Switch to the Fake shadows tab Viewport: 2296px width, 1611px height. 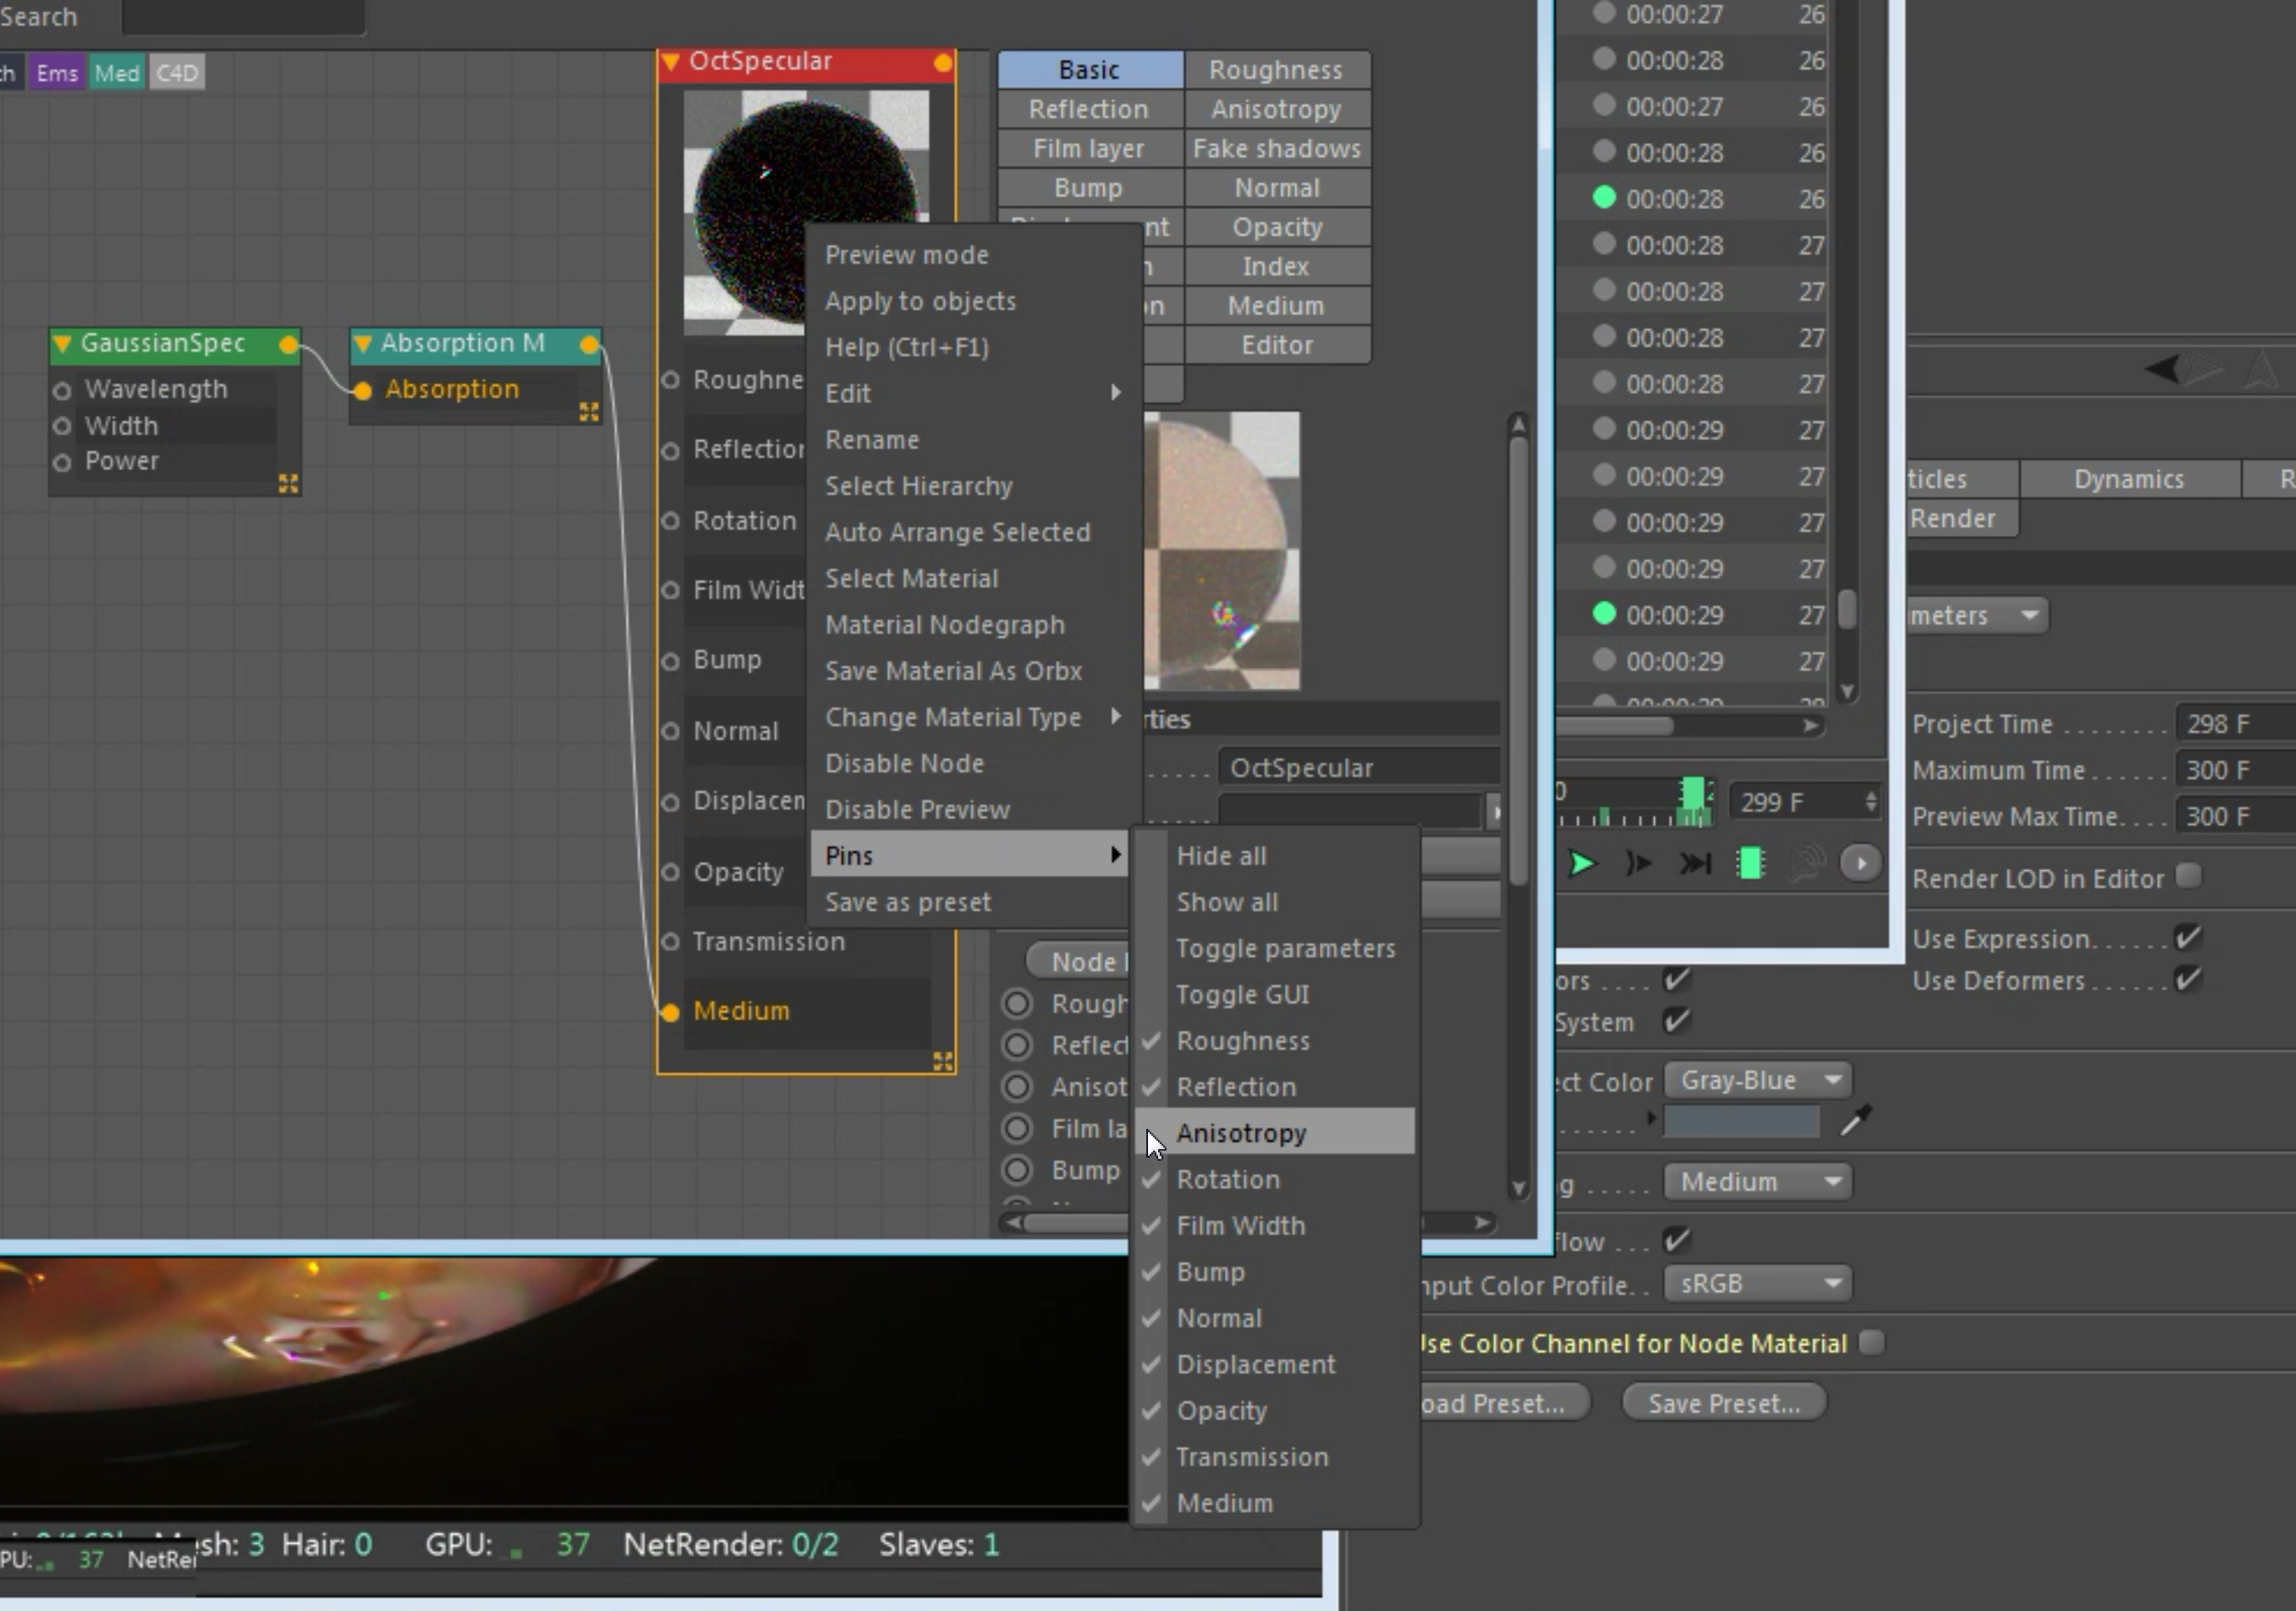pyautogui.click(x=1276, y=149)
